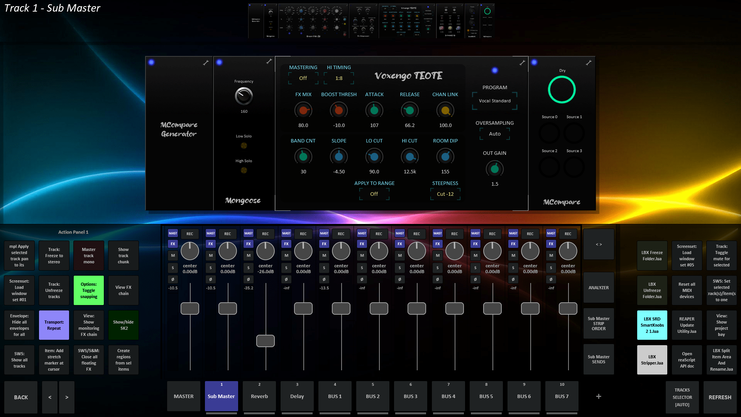Image resolution: width=741 pixels, height=417 pixels.
Task: Click the ATTACK knob
Action: pos(374,110)
